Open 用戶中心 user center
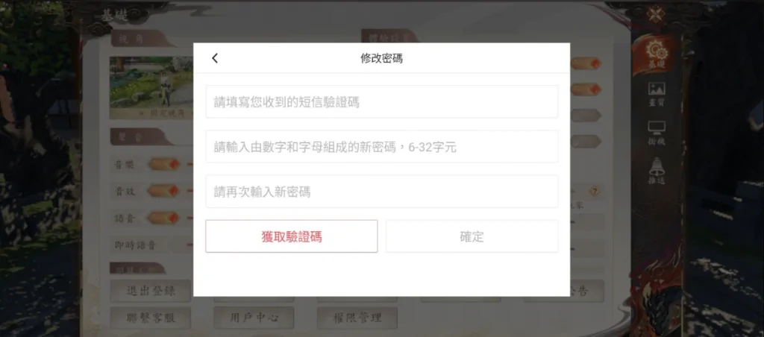Image resolution: width=764 pixels, height=337 pixels. [254, 318]
